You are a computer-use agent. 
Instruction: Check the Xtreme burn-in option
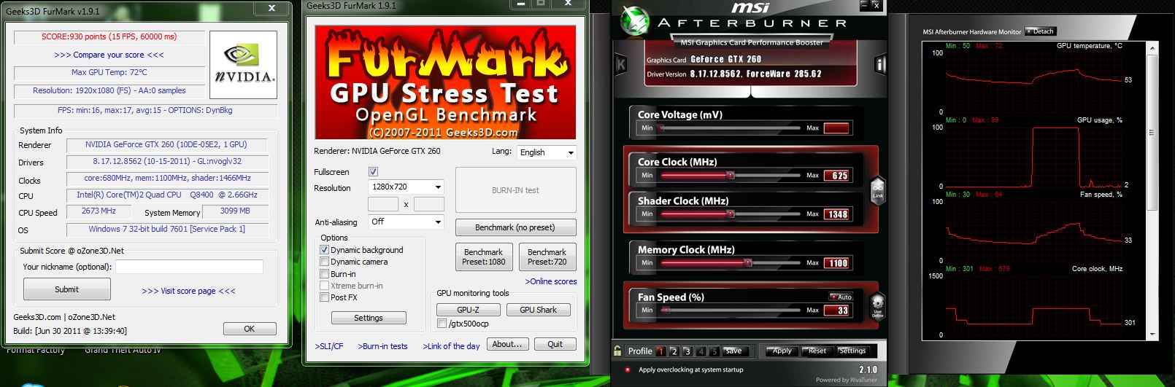click(x=324, y=286)
